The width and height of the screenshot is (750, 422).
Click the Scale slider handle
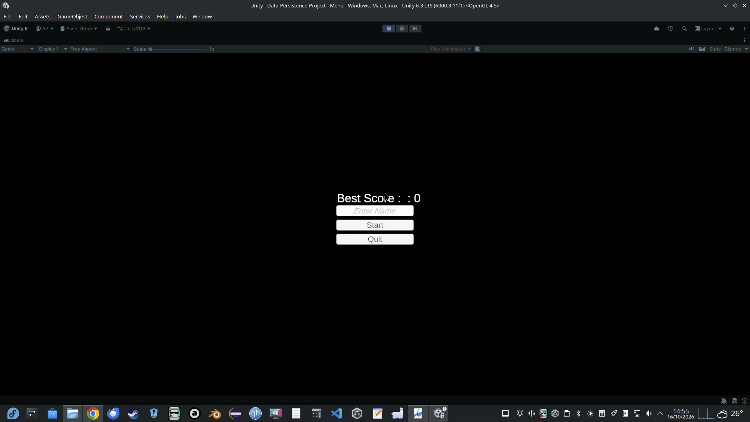150,49
